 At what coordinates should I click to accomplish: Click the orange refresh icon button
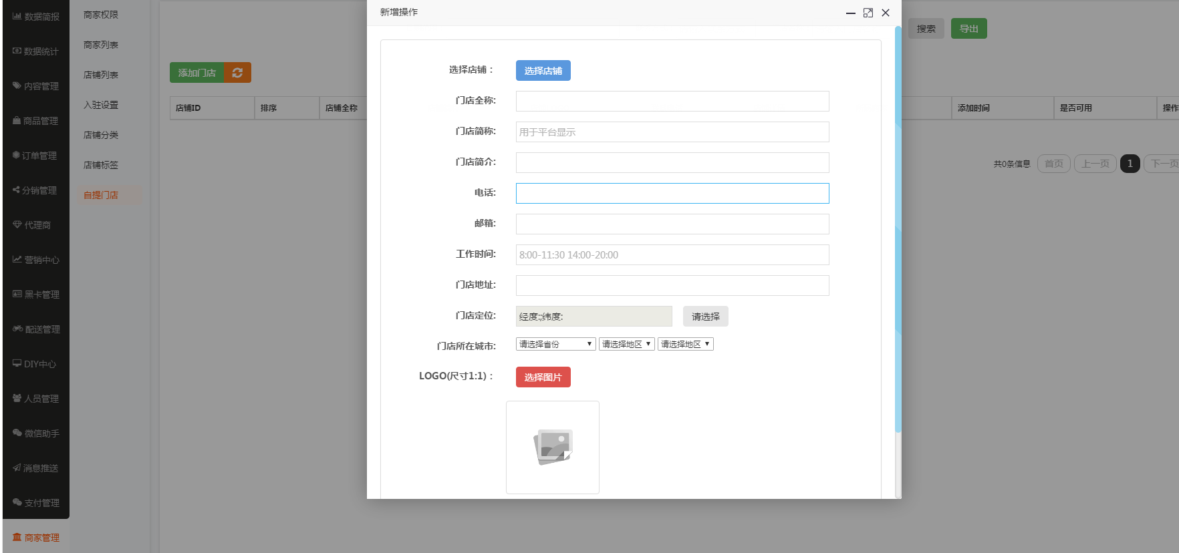pyautogui.click(x=237, y=73)
